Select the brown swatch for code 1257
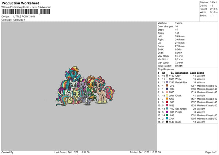The image size is (219, 155). coord(167,86)
